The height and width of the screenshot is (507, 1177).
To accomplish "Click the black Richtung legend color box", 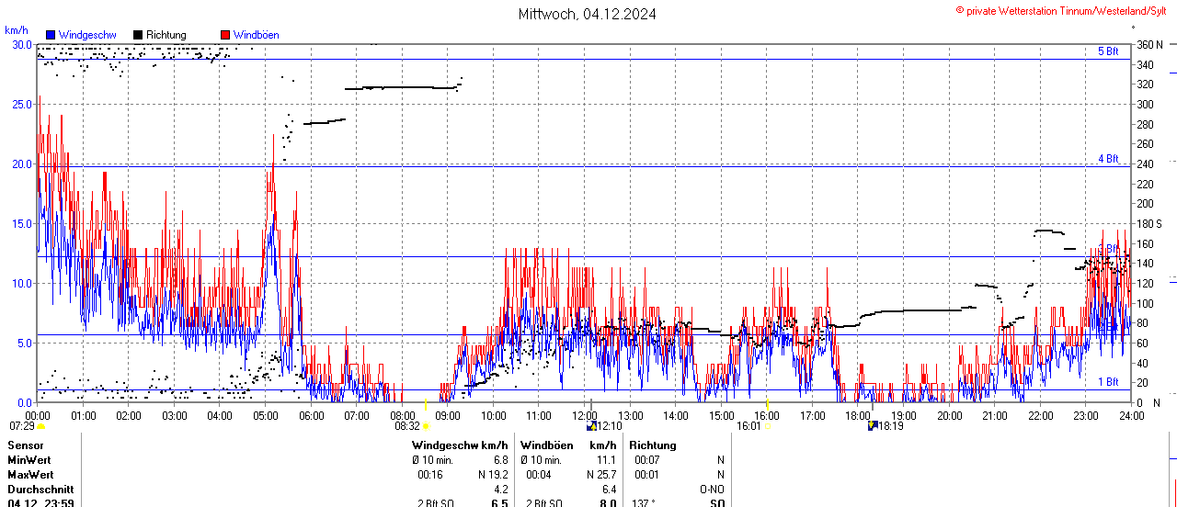I will click(138, 35).
